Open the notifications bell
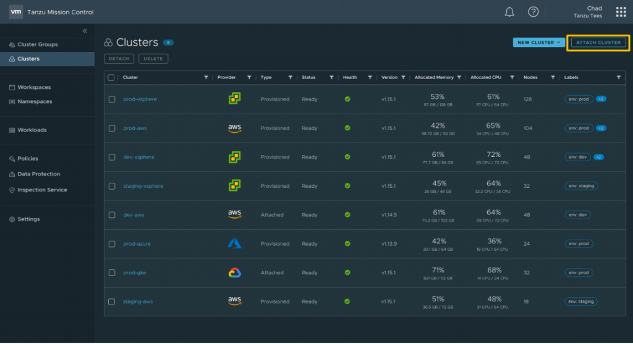633x344 pixels. click(509, 12)
